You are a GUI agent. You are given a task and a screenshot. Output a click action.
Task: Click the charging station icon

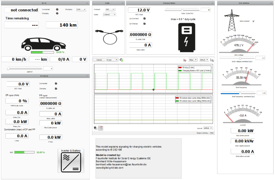(x=187, y=37)
